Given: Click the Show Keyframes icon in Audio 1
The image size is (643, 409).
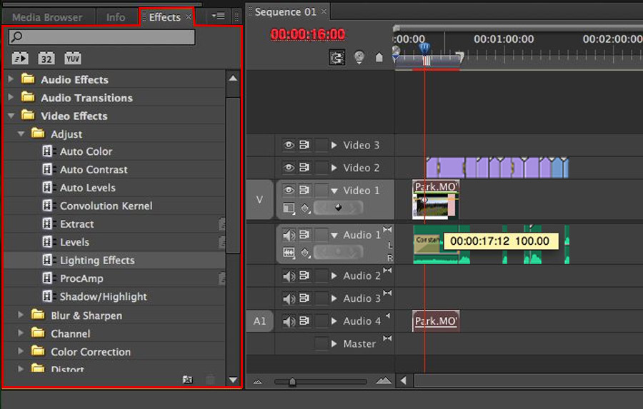Looking at the screenshot, I should pos(304,253).
